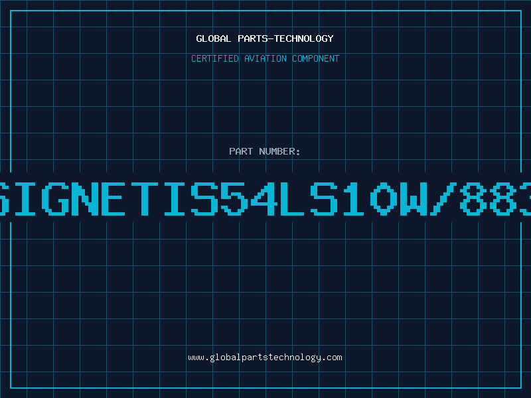Select the SIGNETIS54LS10W/883 part number text
The width and height of the screenshot is (531, 398).
(x=265, y=198)
